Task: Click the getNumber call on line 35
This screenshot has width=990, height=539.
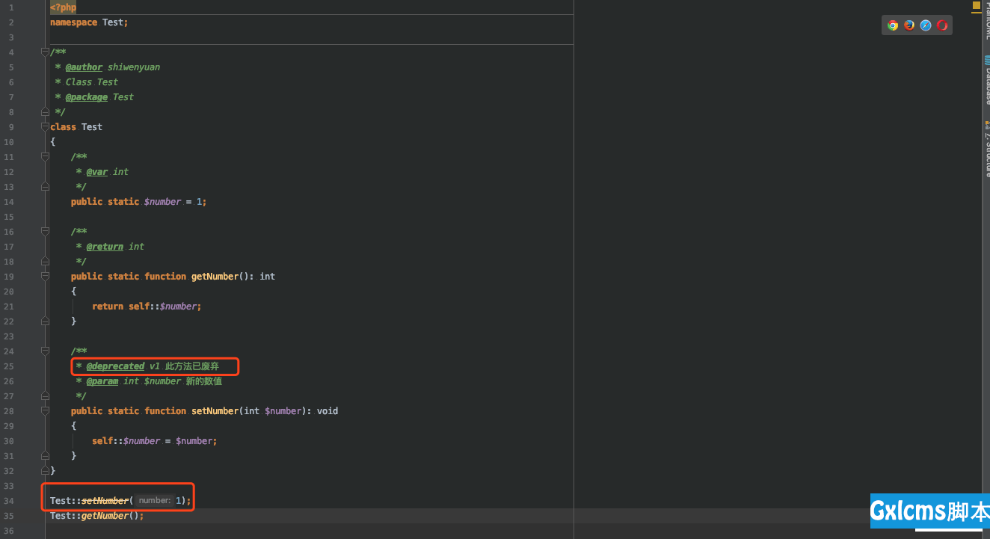Action: click(105, 516)
